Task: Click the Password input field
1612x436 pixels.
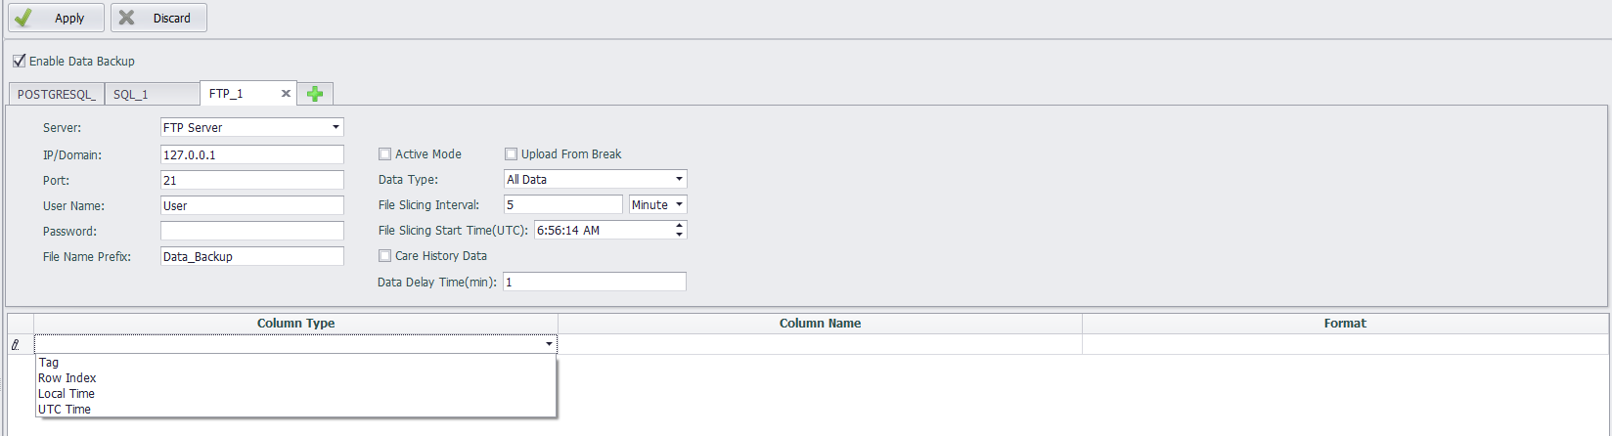Action: (252, 231)
